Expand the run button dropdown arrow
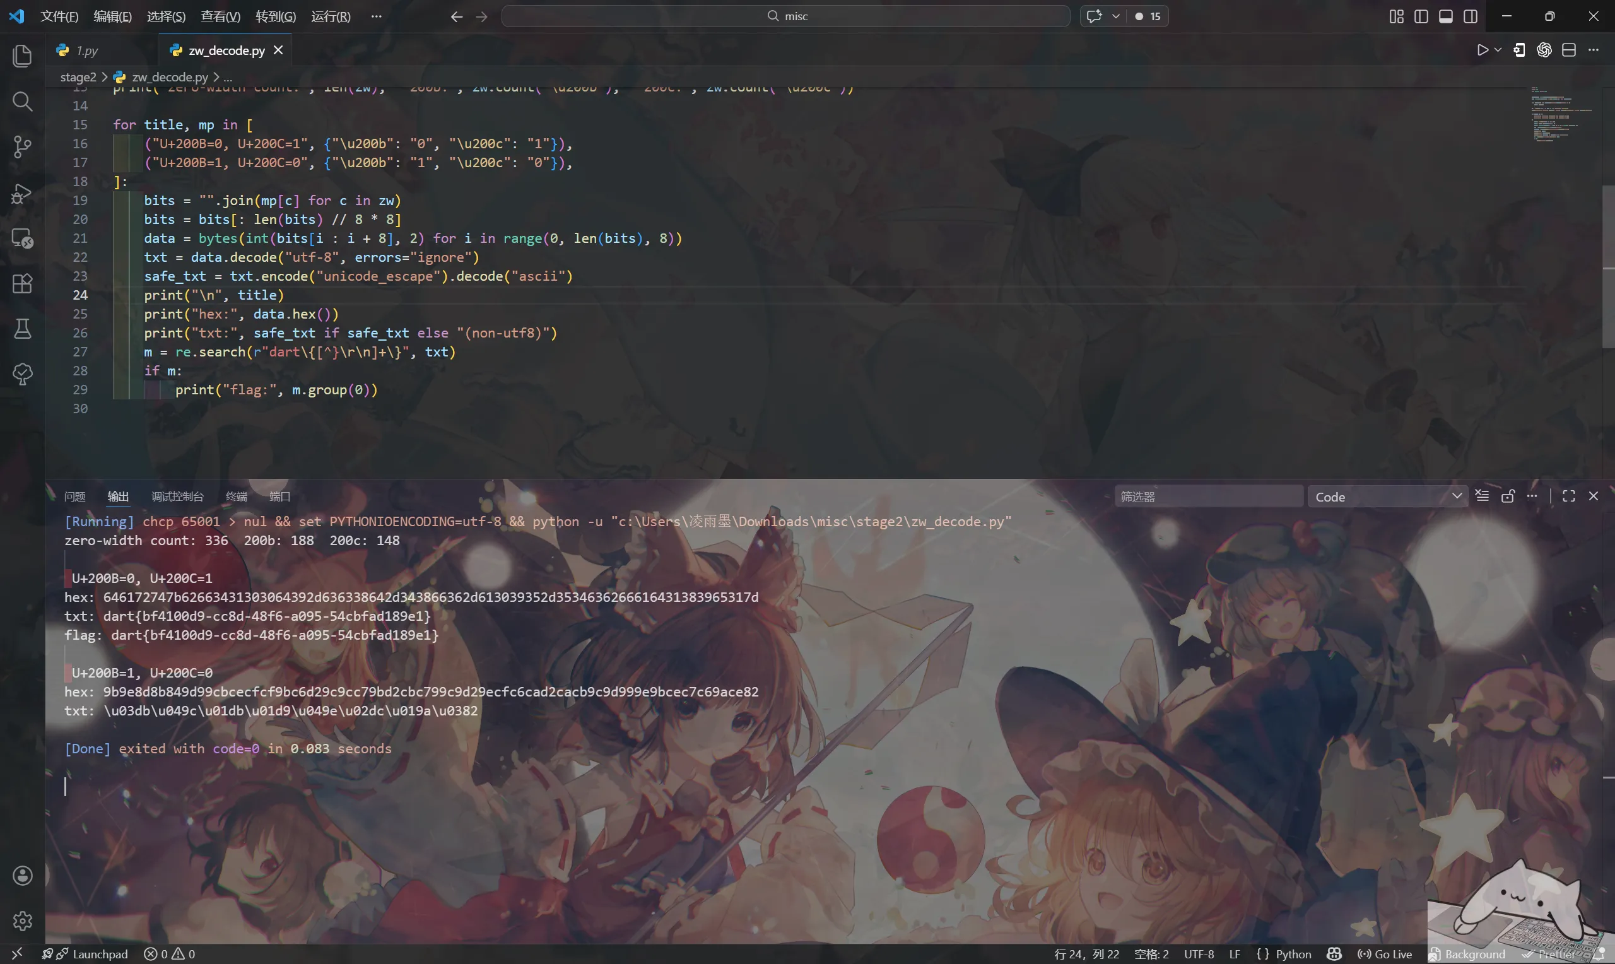Image resolution: width=1615 pixels, height=964 pixels. (x=1498, y=50)
